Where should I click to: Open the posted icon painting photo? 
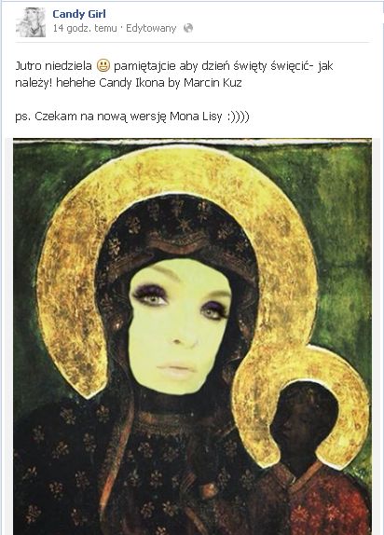[x=192, y=336]
